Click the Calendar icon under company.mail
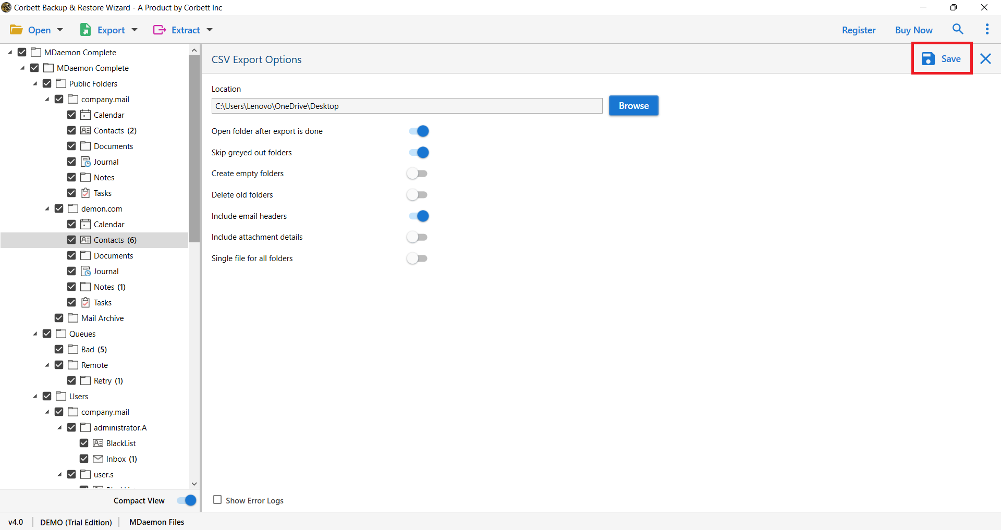 point(86,115)
